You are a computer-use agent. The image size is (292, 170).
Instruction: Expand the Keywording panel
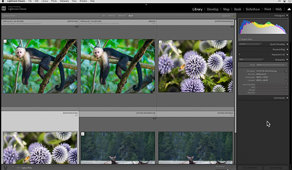287,50
